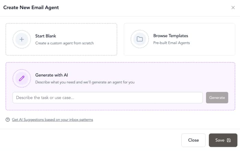The height and width of the screenshot is (151, 240).
Task: Dismiss the dialog with the X icon
Action: point(233,8)
